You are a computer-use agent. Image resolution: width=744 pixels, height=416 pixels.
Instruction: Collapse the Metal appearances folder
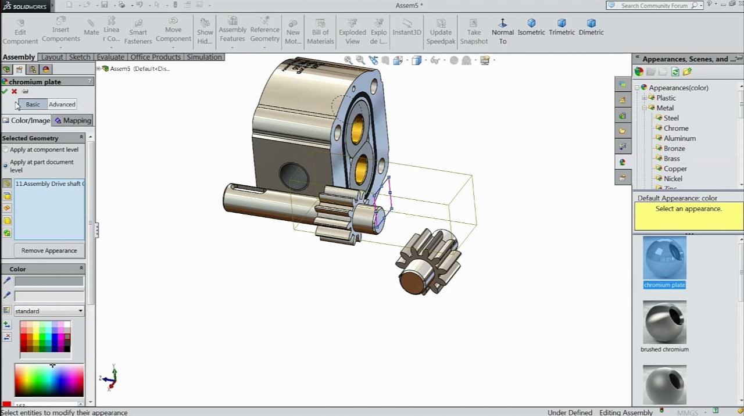(644, 108)
